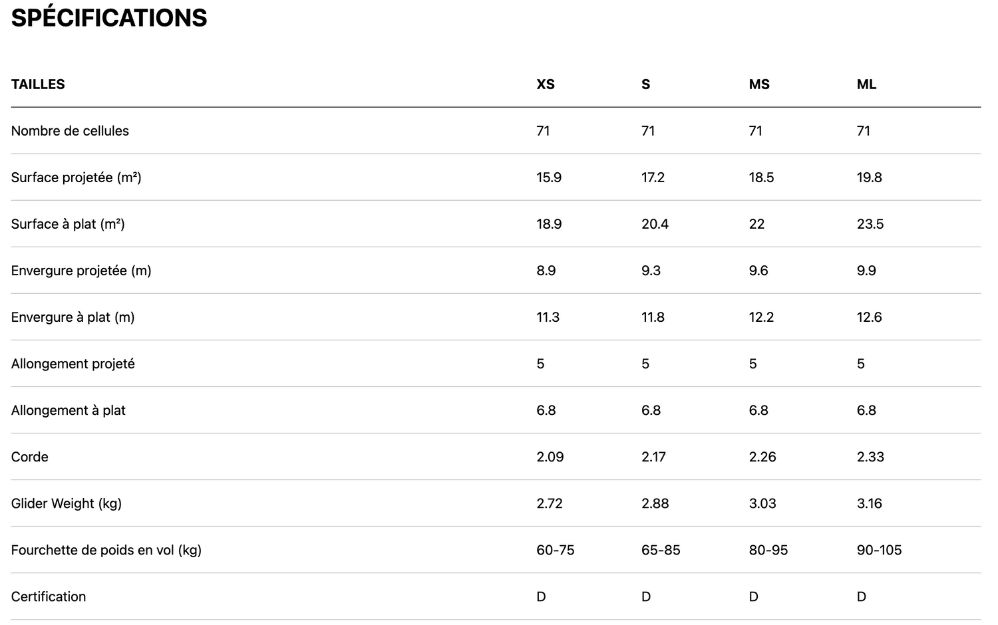
Task: Click the Glider Weight (kg) row label
Action: pyautogui.click(x=66, y=503)
